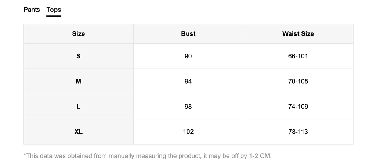Viewport: 376px width, 165px height.
Task: Select the XL size row label
Action: [78, 132]
